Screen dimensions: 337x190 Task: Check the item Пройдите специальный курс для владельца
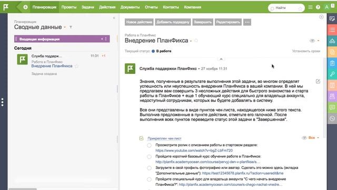tap(149, 179)
